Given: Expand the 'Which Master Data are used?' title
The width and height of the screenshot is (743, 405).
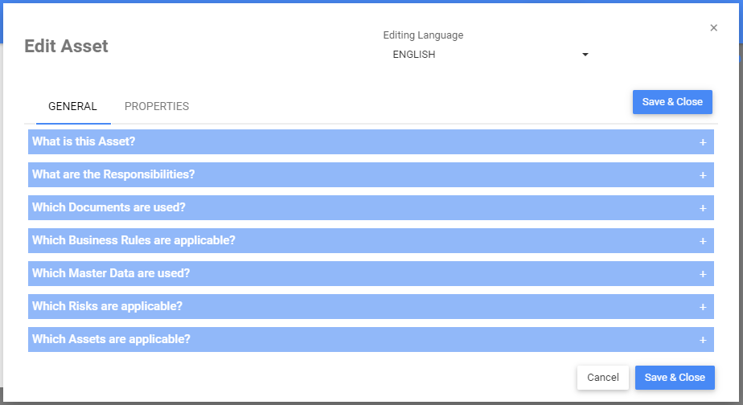Looking at the screenshot, I should pos(111,274).
